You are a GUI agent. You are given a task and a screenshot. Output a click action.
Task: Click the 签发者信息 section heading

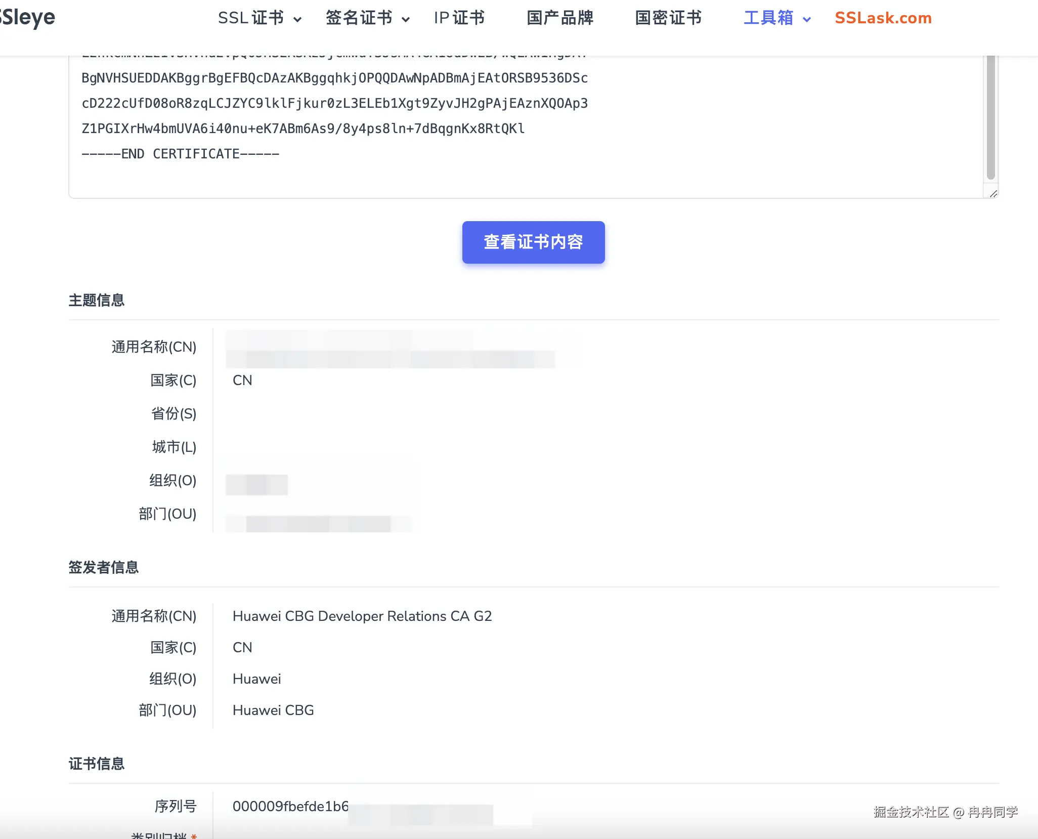coord(103,567)
